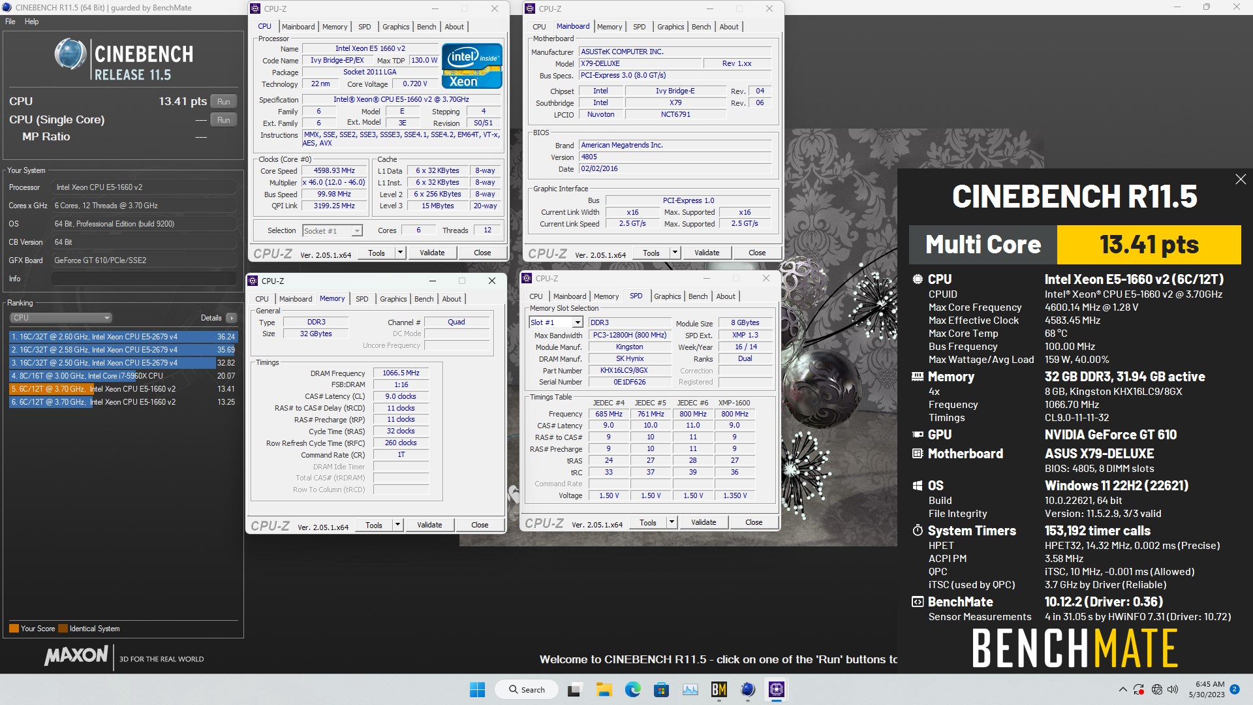Open About tab in CPU-Z Mainboard window
This screenshot has height=705, width=1253.
tap(729, 27)
